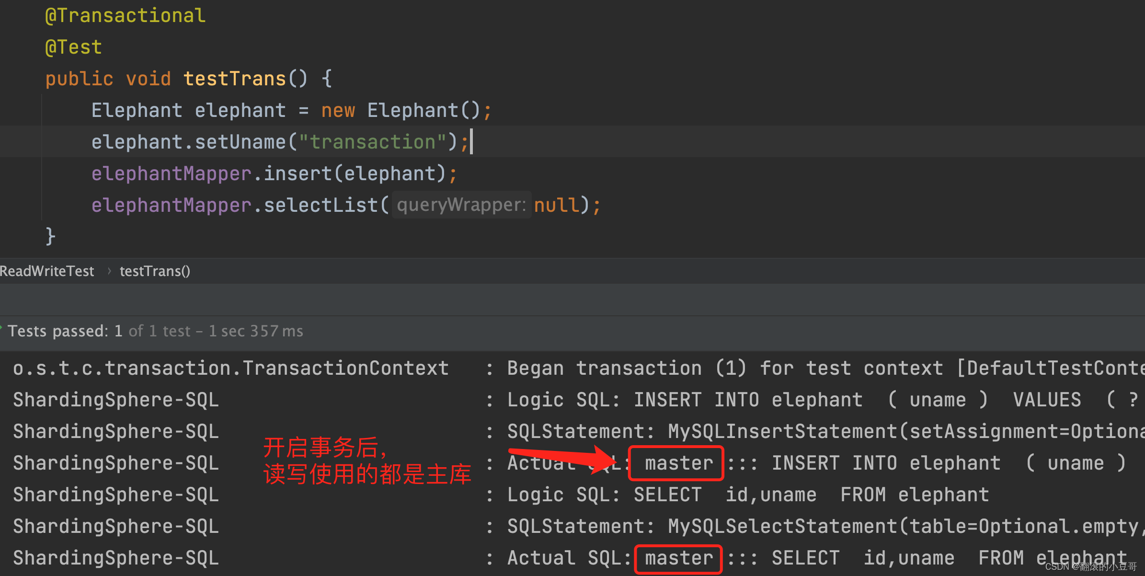This screenshot has width=1145, height=576.
Task: Click the @Transactional annotation
Action: (126, 16)
